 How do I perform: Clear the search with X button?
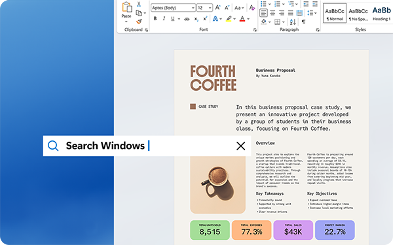click(x=241, y=146)
